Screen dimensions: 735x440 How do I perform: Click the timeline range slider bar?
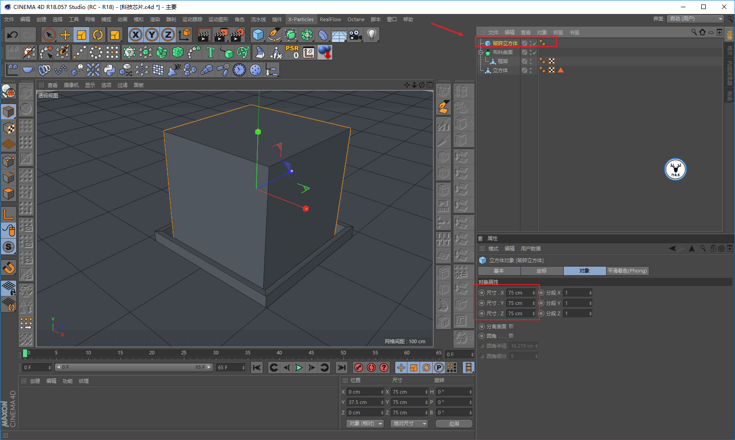click(x=134, y=367)
